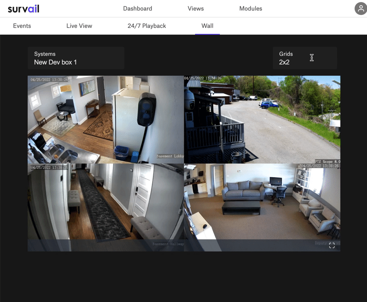This screenshot has height=302, width=367.
Task: Click the Survail logo
Action: [23, 9]
